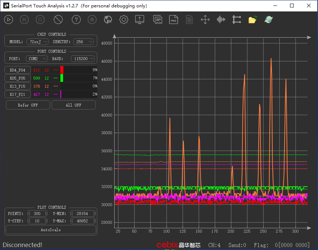The height and width of the screenshot is (250, 318).
Task: Click the circle-slash clear icon
Action: pos(58,20)
